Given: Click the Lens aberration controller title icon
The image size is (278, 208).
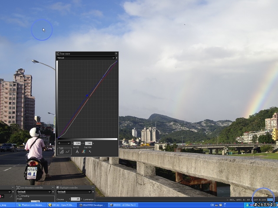Looking at the screenshot, I should tap(18, 188).
